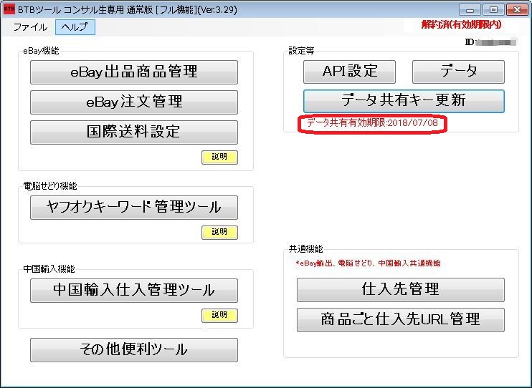Click データ共有有効期限:2018/07/08 text
The image size is (532, 388).
pyautogui.click(x=372, y=123)
